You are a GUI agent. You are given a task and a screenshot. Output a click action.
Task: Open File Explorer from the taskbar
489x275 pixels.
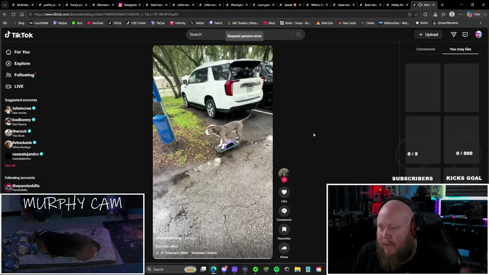point(298,270)
